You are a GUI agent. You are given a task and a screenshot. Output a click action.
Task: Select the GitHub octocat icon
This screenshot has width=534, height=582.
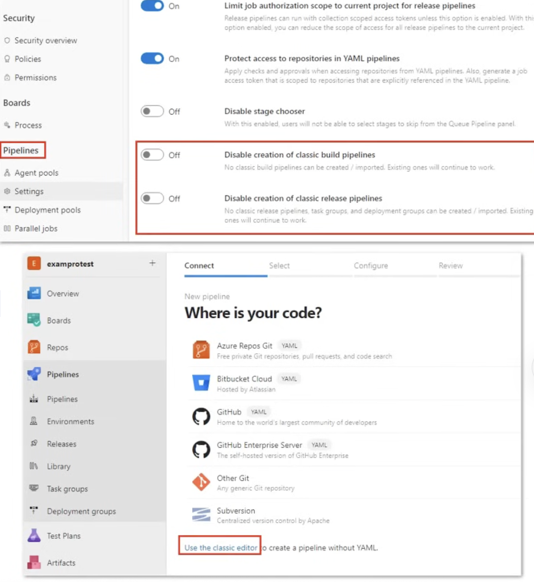tap(201, 416)
